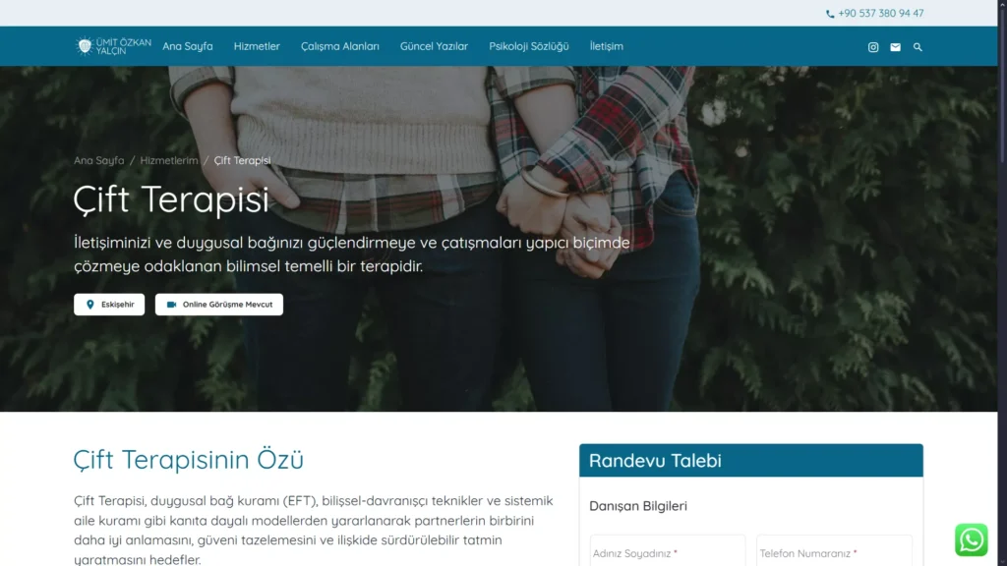Screen dimensions: 1007x566
Task: Open Psikoloji Sözlüğü menu item
Action: (x=528, y=46)
